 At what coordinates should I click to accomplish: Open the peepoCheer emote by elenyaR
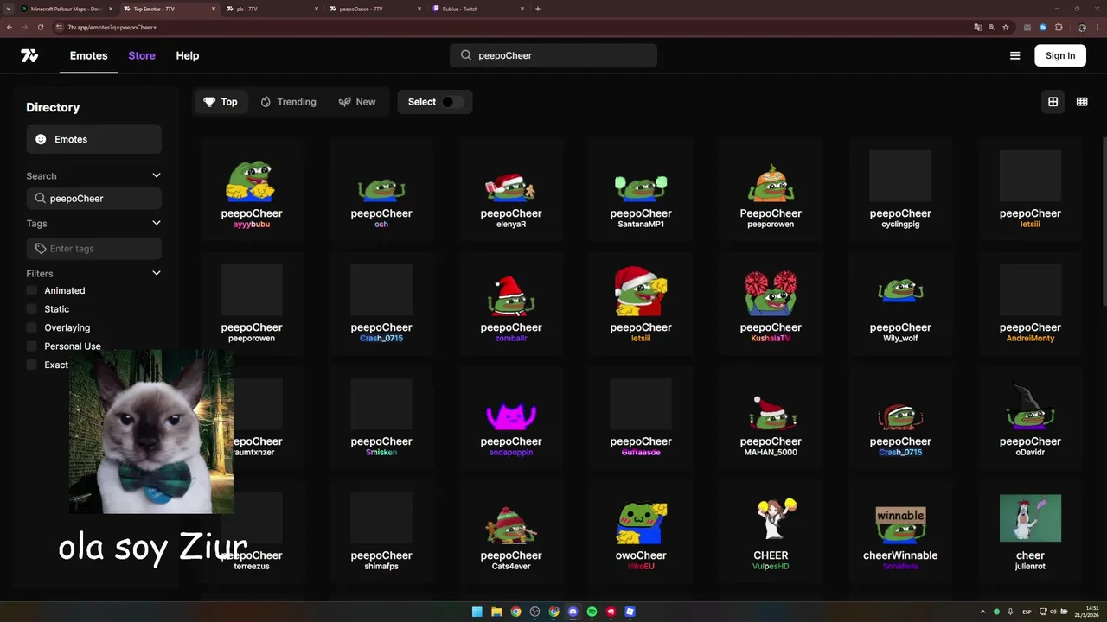pyautogui.click(x=511, y=187)
